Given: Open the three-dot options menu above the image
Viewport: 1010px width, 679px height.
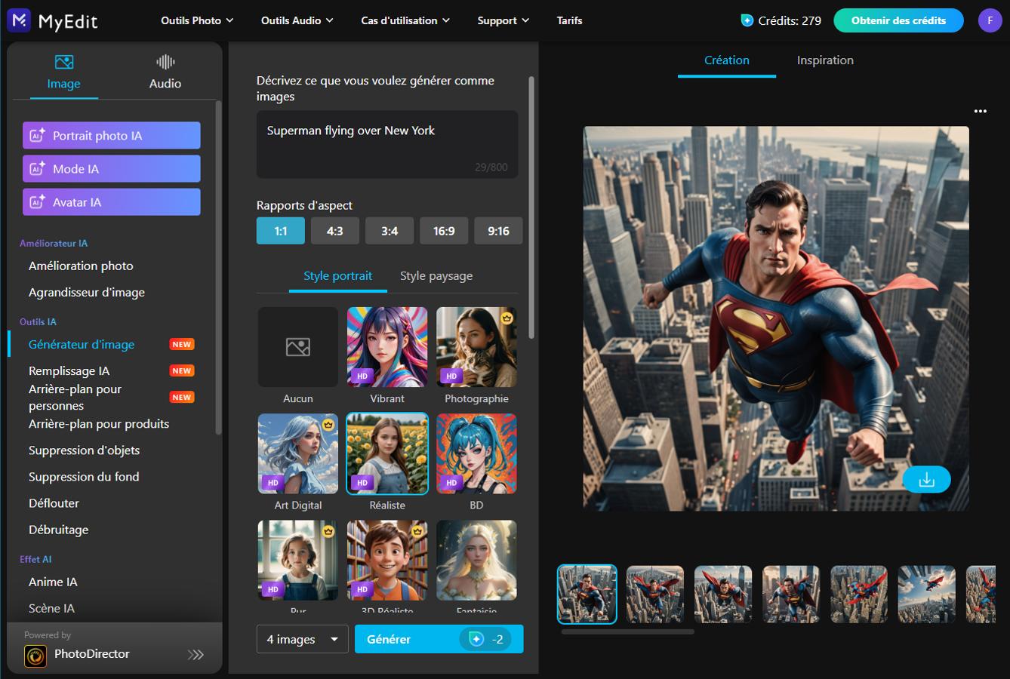Looking at the screenshot, I should 980,111.
